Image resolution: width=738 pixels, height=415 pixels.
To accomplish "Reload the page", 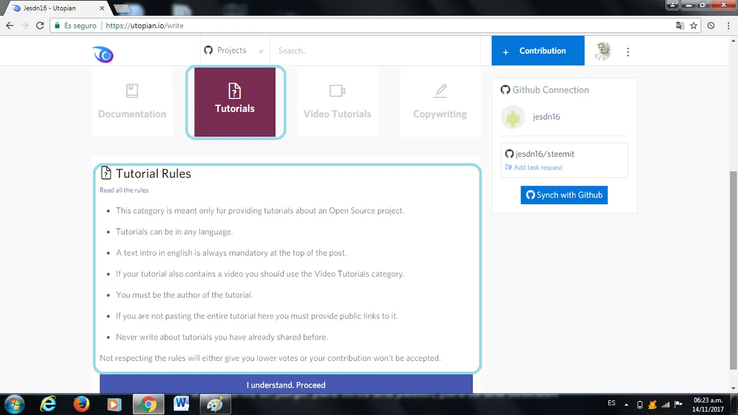I will [40, 26].
